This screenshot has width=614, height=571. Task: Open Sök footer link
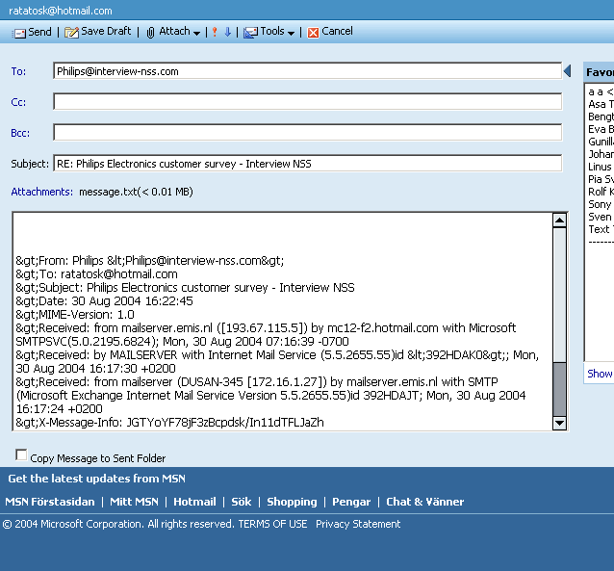tap(242, 502)
